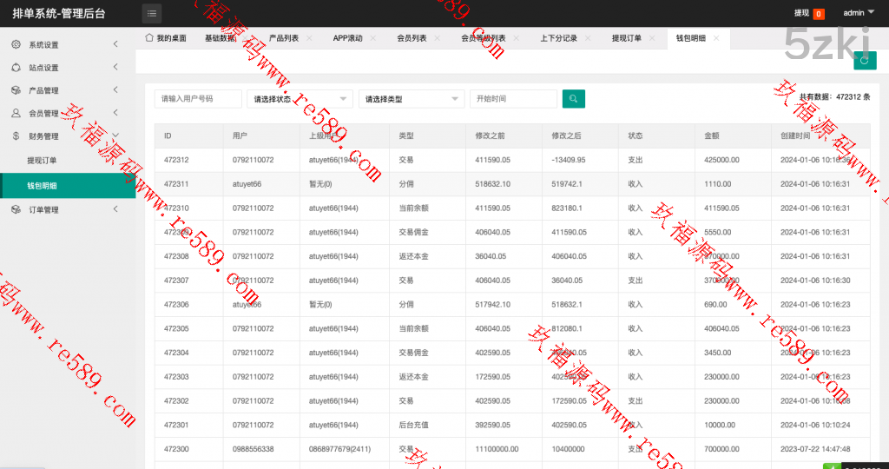Toggle the sidebar collapse hamburger icon
Viewport: 889px width, 469px height.
click(x=152, y=13)
